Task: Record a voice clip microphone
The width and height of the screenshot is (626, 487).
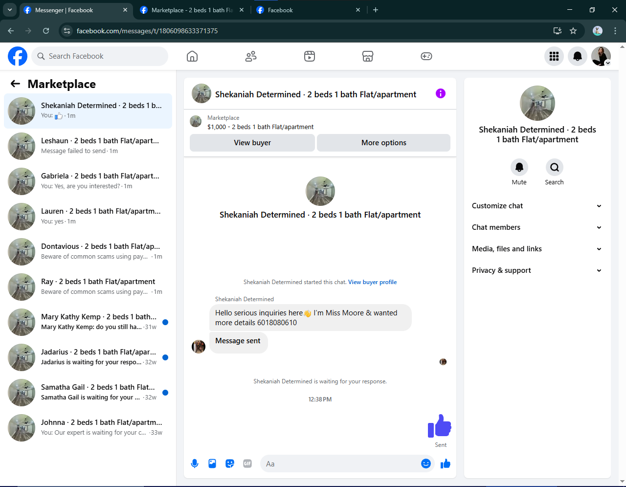Action: click(x=195, y=464)
